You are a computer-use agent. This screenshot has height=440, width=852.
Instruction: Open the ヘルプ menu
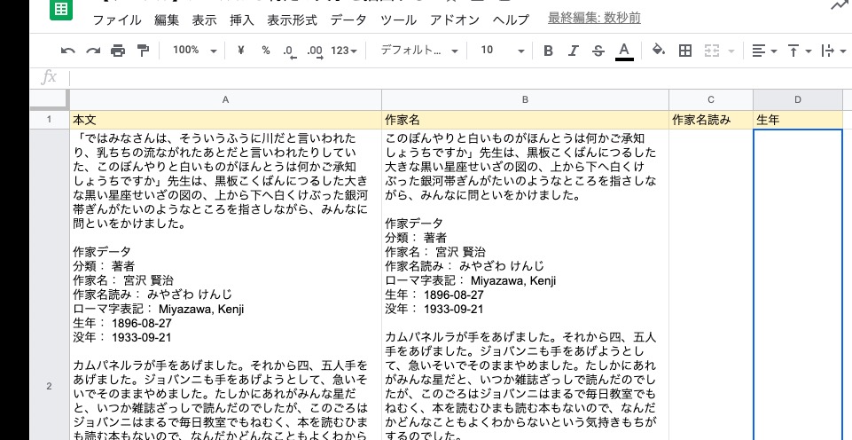pos(511,20)
